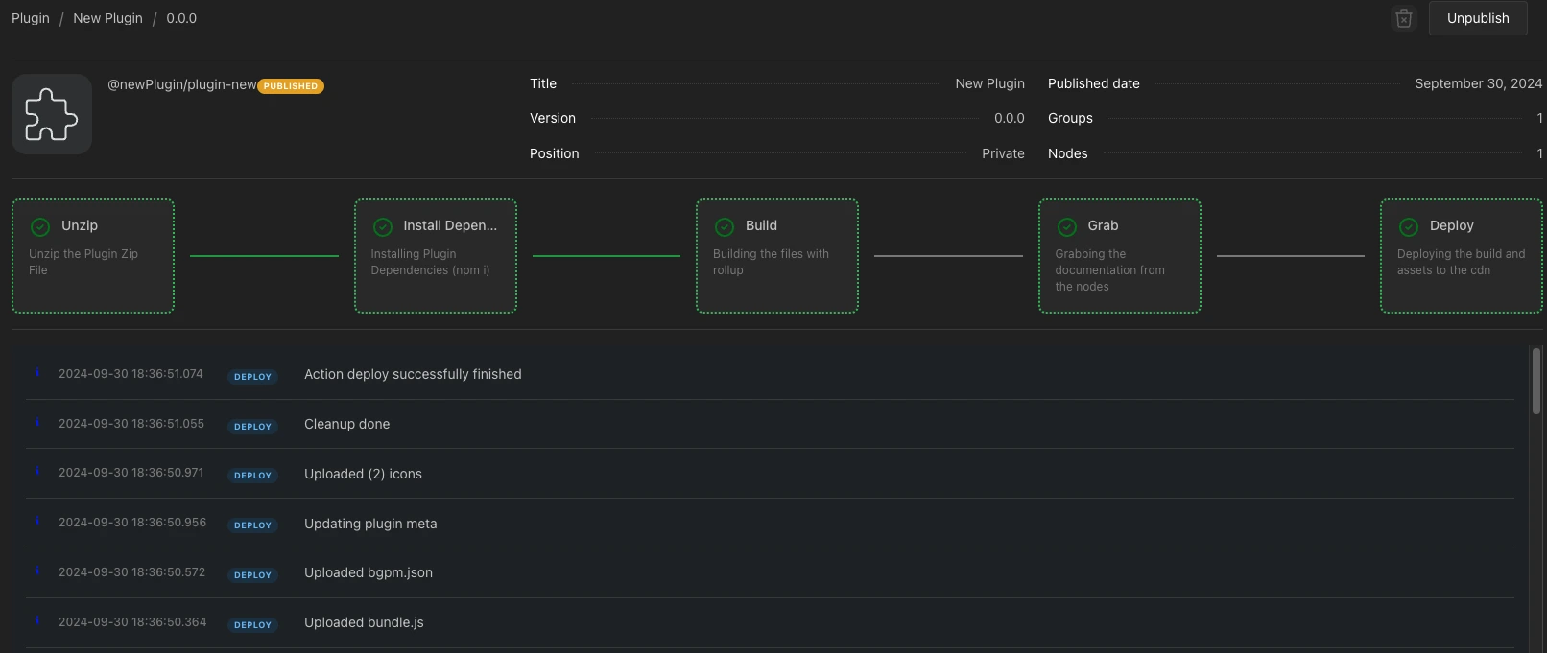
Task: Click the log panel vertical scrollbar
Action: (1536, 382)
